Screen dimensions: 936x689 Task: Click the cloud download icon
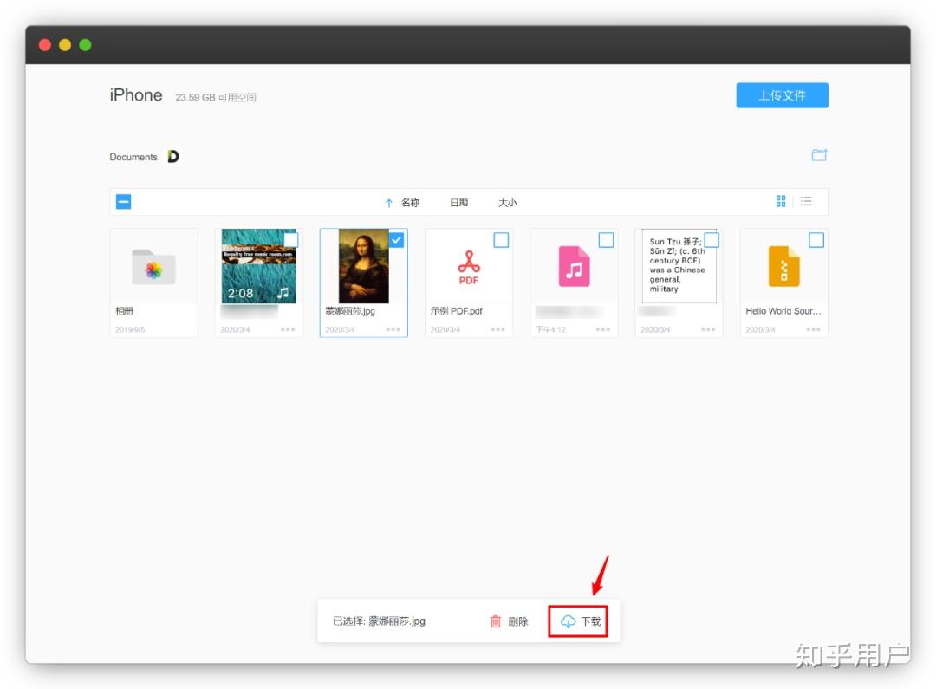[x=568, y=621]
